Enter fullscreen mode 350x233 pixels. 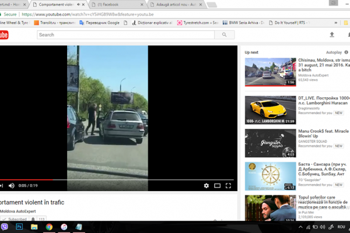pyautogui.click(x=228, y=185)
